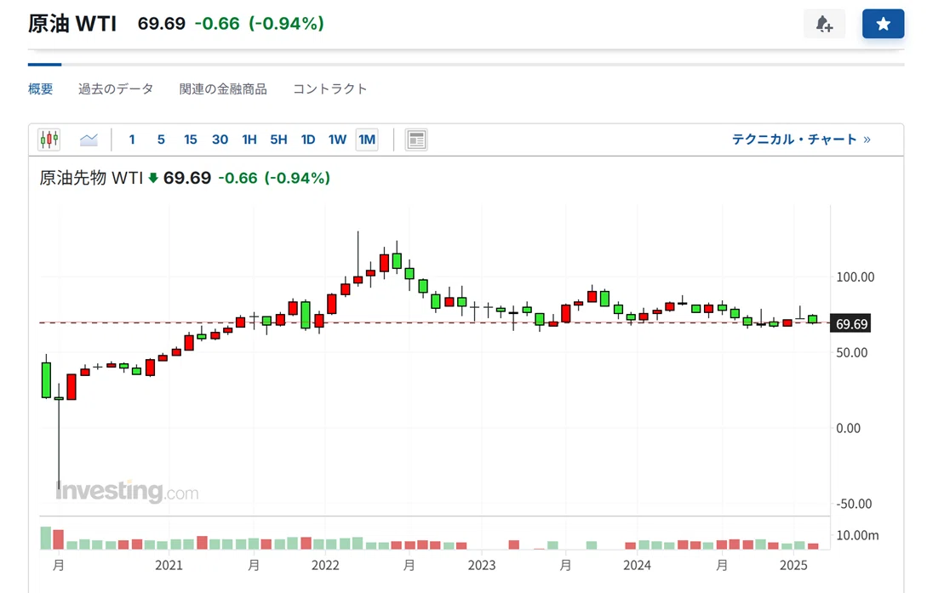Select the 1W interval
927x593 pixels.
pyautogui.click(x=338, y=140)
